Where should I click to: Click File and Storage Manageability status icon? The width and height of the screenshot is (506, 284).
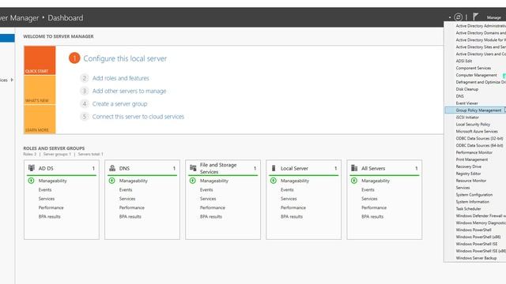(x=193, y=181)
